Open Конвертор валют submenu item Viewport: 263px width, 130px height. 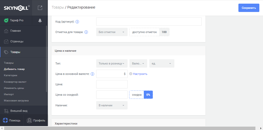(x=15, y=82)
